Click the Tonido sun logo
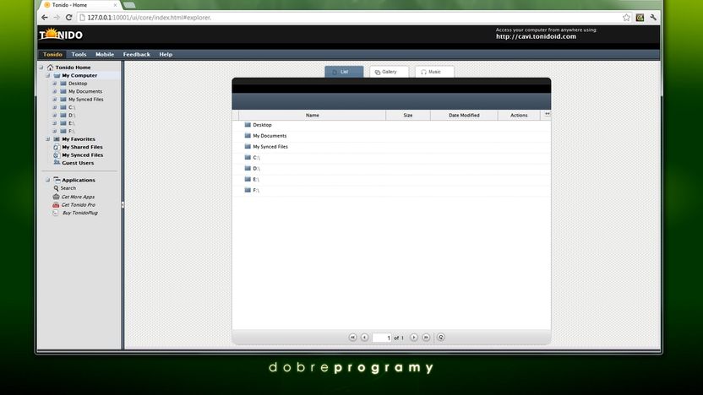This screenshot has height=395, width=703. [x=61, y=35]
